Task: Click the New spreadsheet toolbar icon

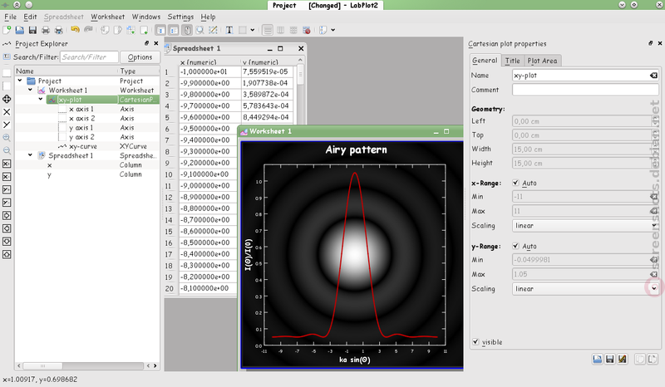Action: coord(131,30)
